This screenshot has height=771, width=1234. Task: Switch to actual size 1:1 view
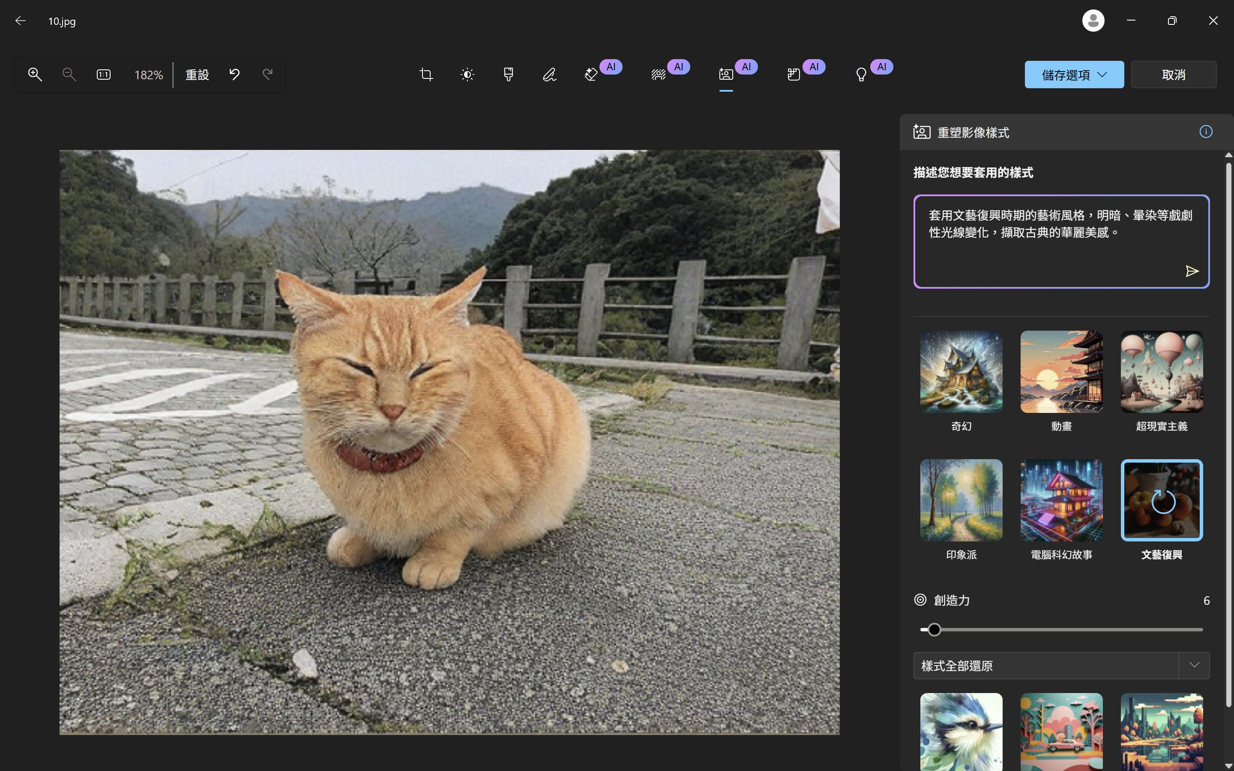click(x=104, y=75)
